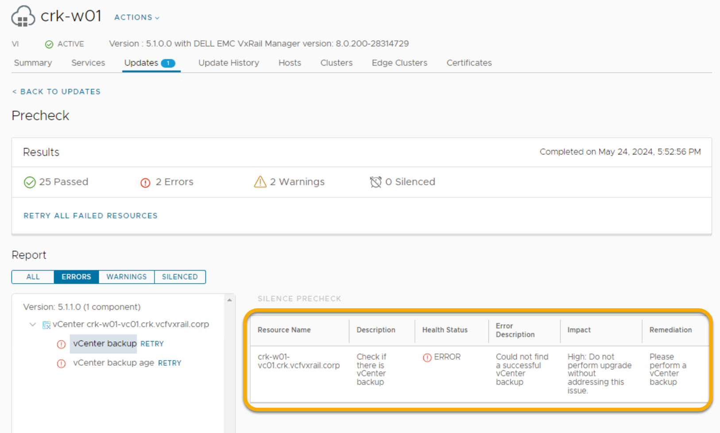Screen dimensions: 720x433
Task: Switch to the Update History tab
Action: [228, 63]
